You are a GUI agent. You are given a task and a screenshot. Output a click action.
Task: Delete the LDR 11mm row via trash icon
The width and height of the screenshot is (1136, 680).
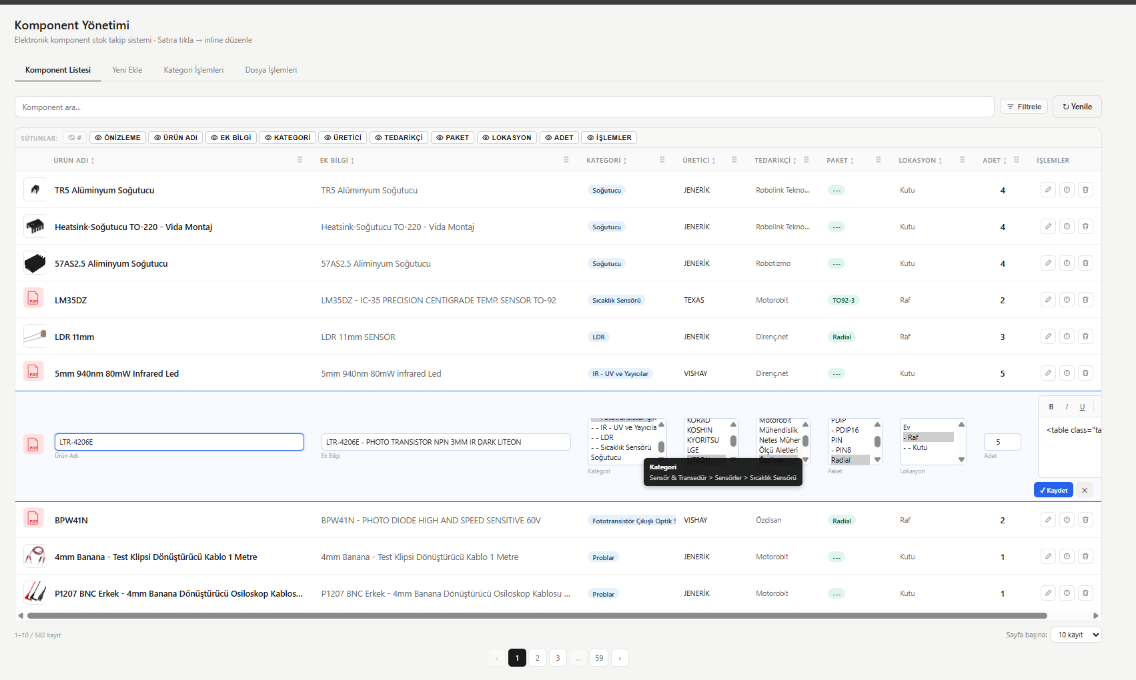click(x=1085, y=337)
